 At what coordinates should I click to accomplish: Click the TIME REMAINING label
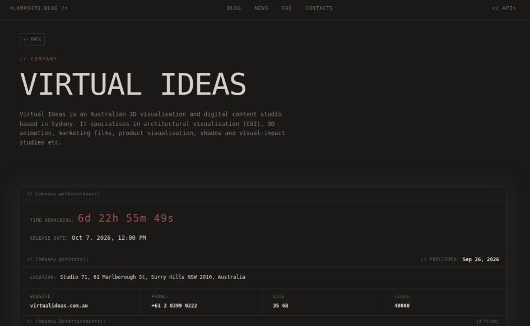pos(52,220)
